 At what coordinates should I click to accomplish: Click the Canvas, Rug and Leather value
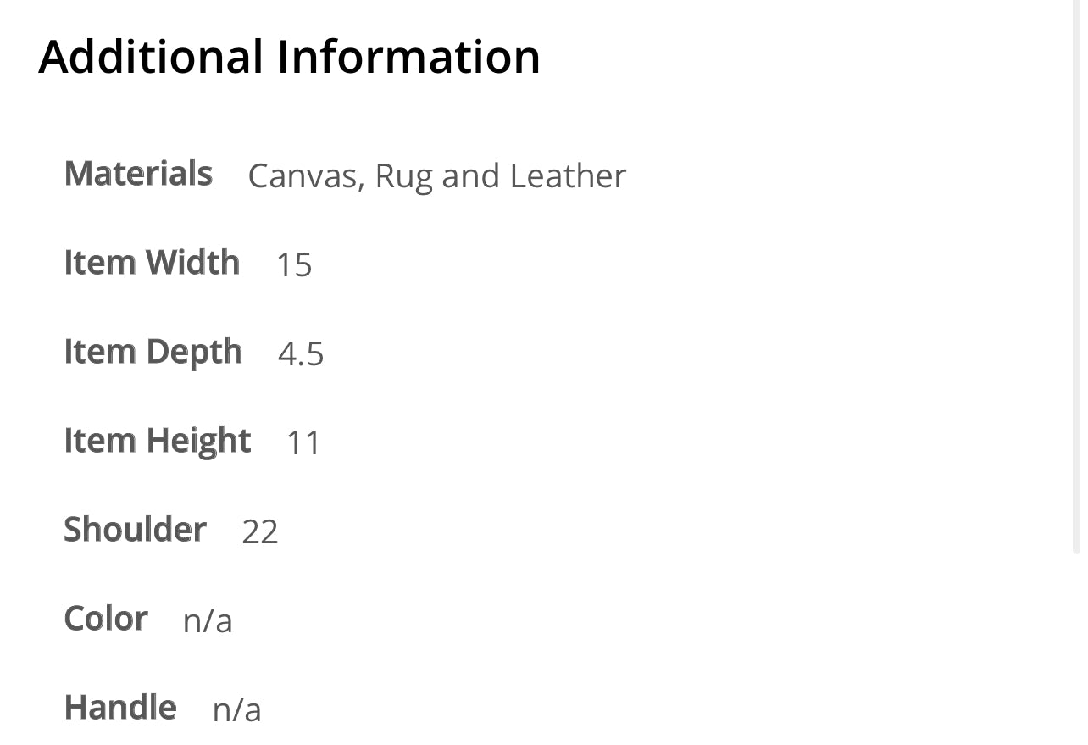click(x=436, y=176)
